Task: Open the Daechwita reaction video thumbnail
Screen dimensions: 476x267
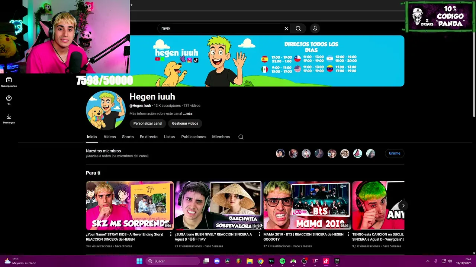Action: pos(218,205)
